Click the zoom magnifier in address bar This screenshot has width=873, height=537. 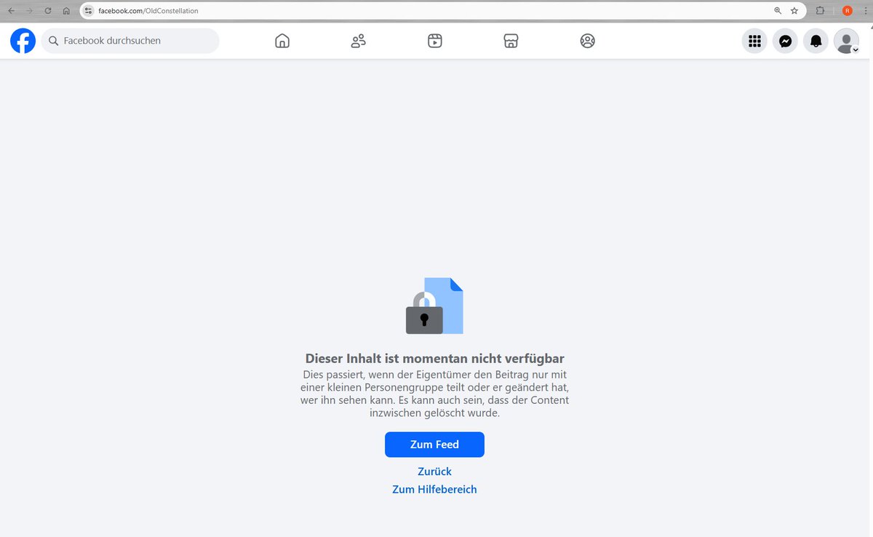778,11
